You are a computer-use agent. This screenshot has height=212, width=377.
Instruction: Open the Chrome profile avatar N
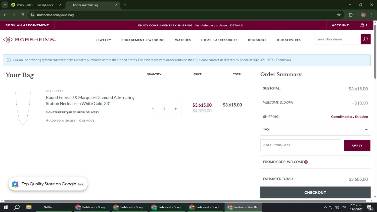(363, 15)
